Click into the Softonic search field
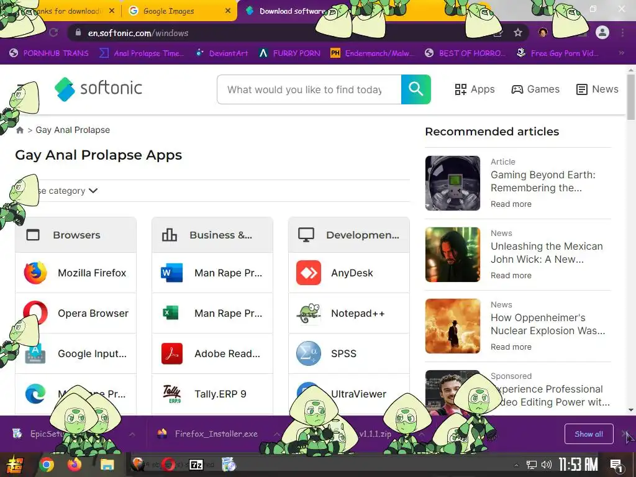This screenshot has width=636, height=477. pyautogui.click(x=309, y=89)
